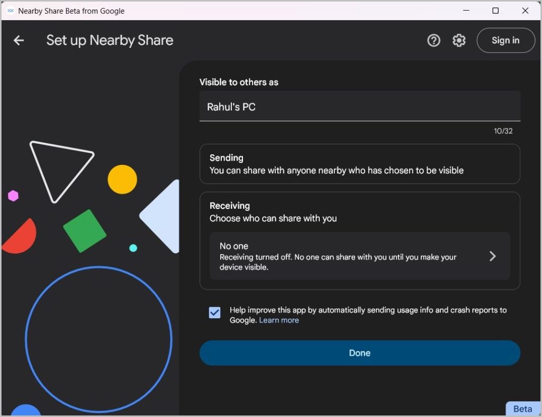Open the Learn more link
The height and width of the screenshot is (417, 542).
click(278, 320)
